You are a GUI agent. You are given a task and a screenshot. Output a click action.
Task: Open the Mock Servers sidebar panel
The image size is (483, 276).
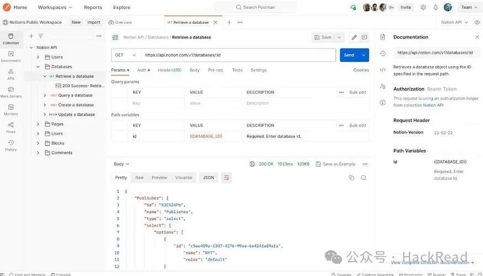coord(11,92)
